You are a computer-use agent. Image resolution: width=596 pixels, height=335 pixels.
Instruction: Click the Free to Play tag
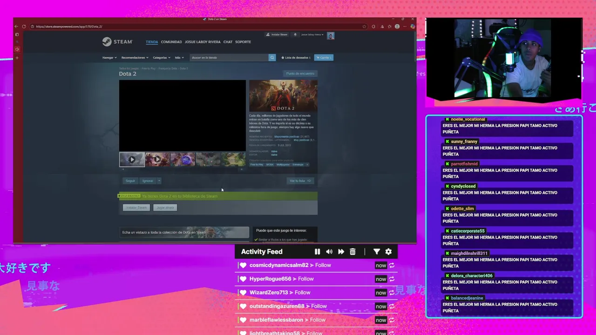pyautogui.click(x=257, y=164)
